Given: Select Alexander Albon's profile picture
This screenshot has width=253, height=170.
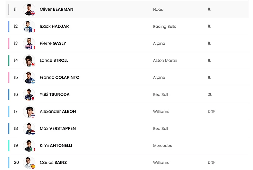Looking at the screenshot, I should tap(29, 111).
